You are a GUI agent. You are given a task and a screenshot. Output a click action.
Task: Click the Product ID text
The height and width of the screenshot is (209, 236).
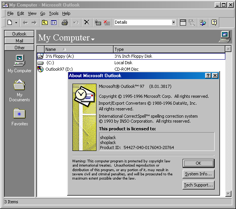coord(137,147)
